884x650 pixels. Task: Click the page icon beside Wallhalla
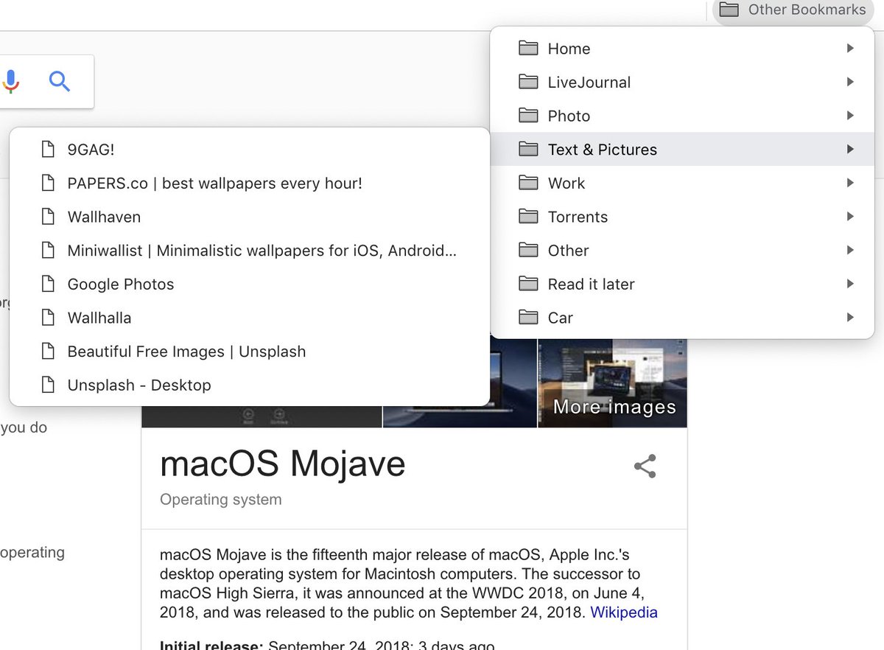(x=48, y=318)
